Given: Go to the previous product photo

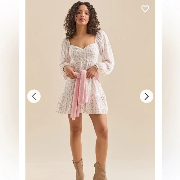Looking at the screenshot, I should 34,96.
